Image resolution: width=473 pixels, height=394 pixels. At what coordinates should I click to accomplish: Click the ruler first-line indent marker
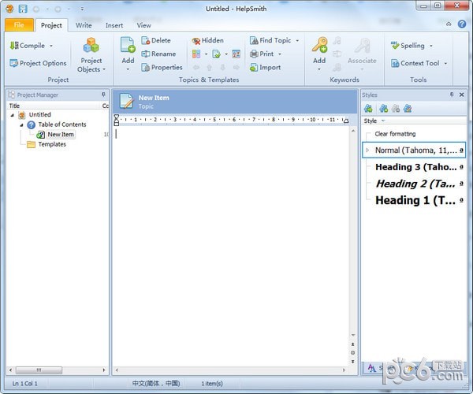117,117
